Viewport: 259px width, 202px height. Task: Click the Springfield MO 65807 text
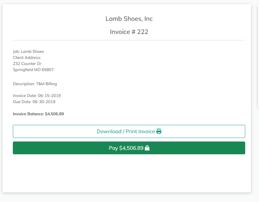pos(33,70)
